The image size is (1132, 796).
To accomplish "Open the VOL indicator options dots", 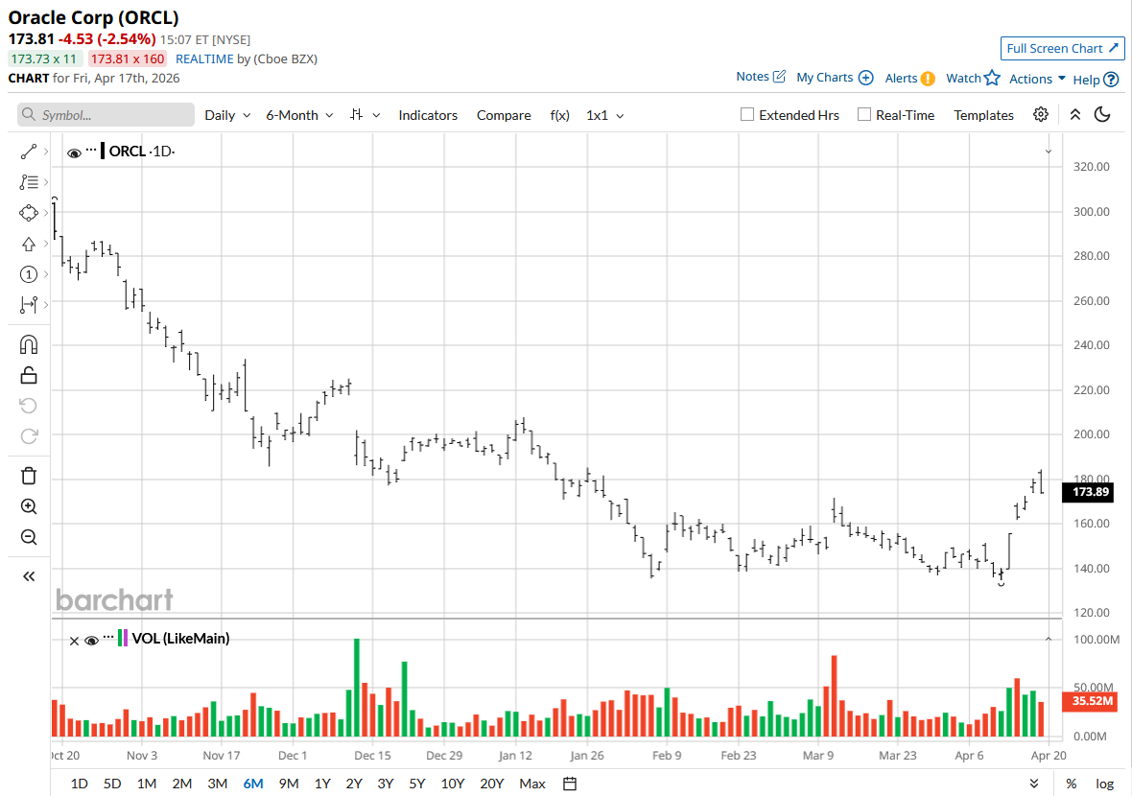I will click(108, 637).
